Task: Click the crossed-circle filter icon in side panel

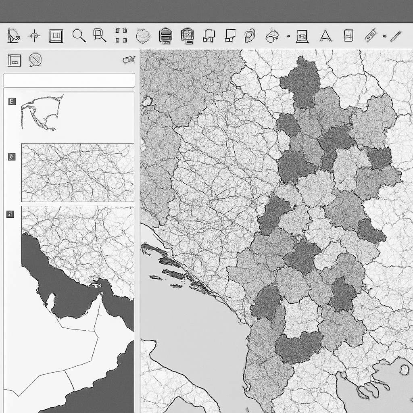Action: tap(35, 60)
